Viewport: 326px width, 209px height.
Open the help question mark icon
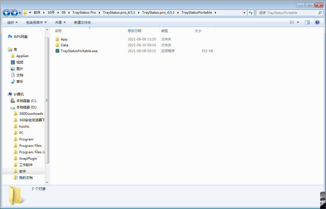point(317,22)
